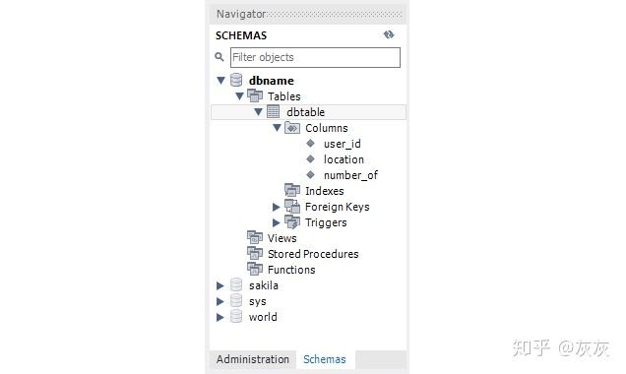Expand the Triggers node

276,222
